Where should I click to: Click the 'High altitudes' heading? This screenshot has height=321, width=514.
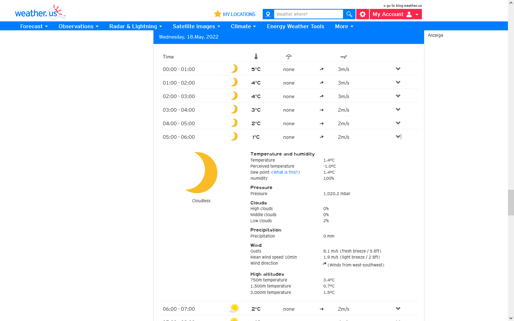tap(267, 274)
